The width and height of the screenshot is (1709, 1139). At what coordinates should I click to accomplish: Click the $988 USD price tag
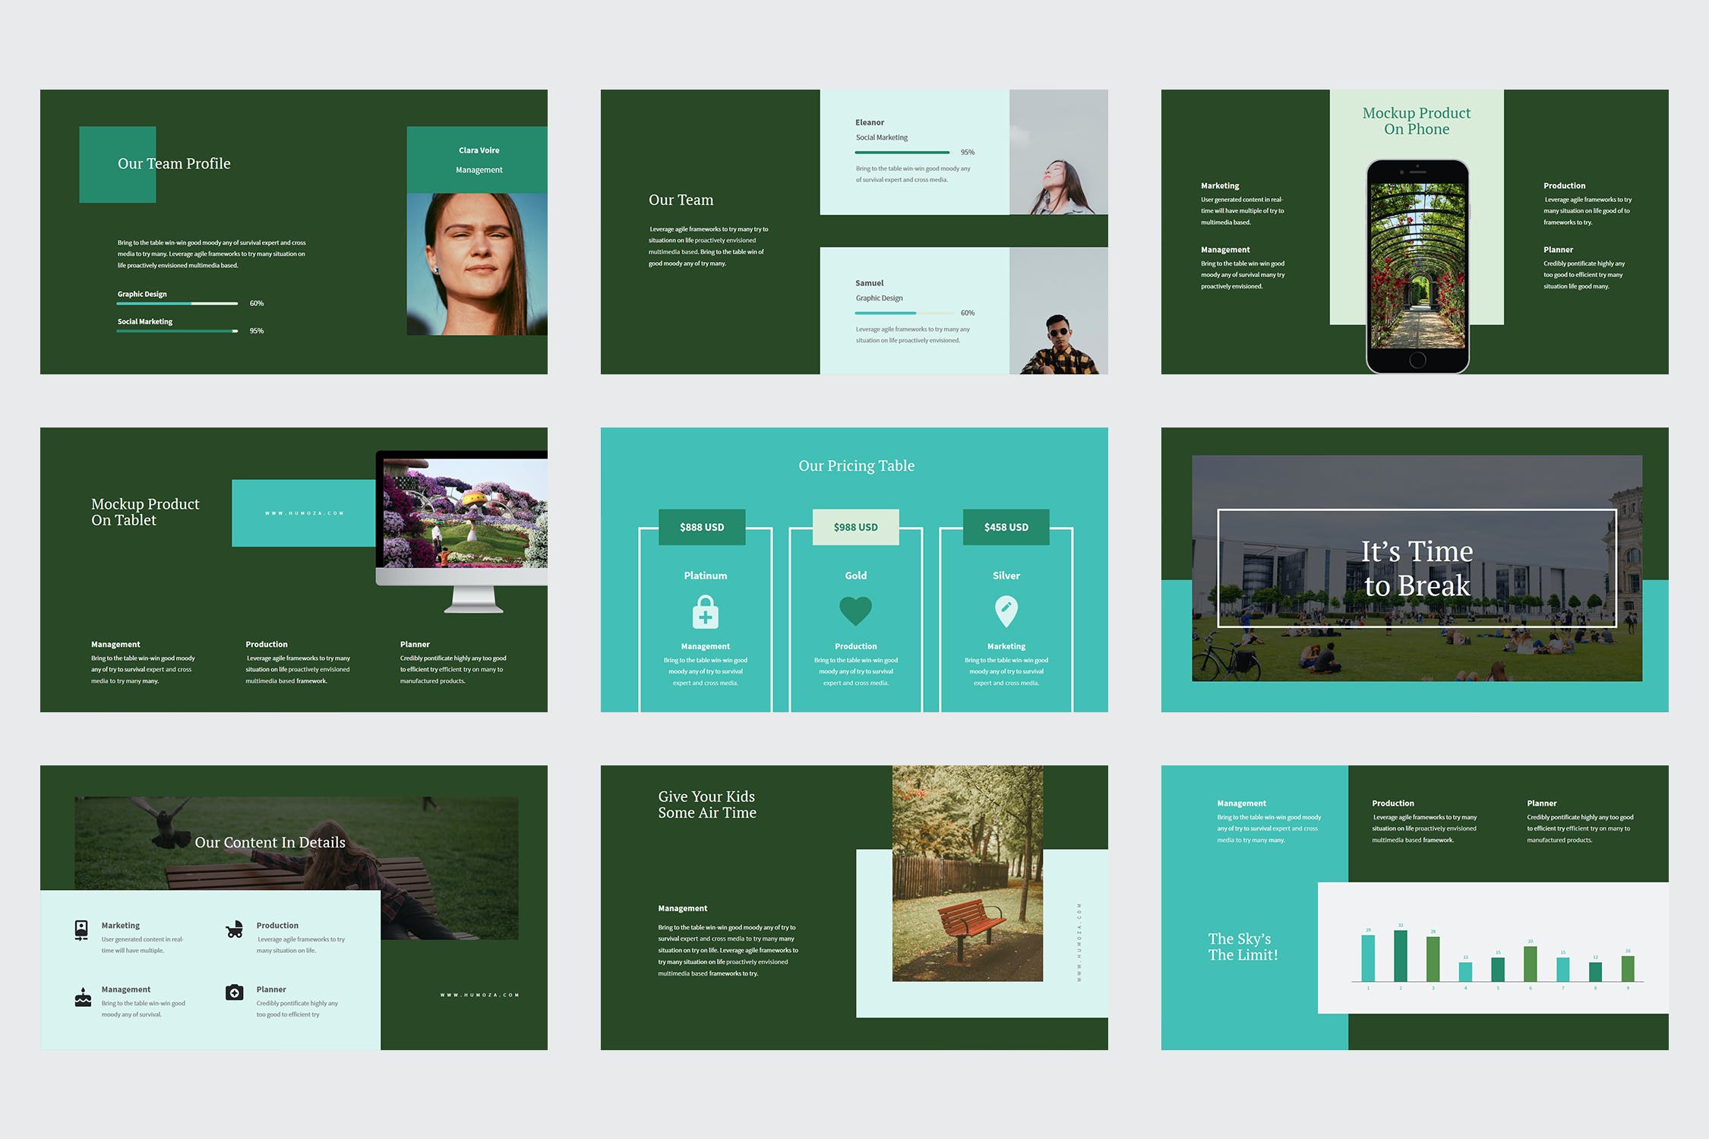(855, 527)
